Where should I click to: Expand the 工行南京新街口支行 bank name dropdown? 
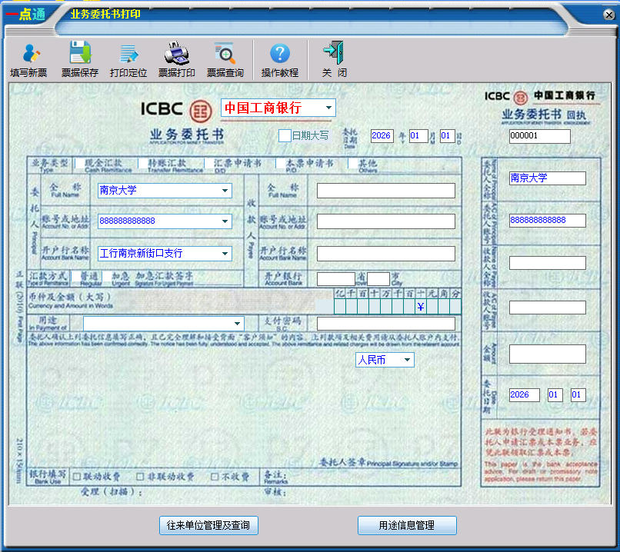pos(225,253)
